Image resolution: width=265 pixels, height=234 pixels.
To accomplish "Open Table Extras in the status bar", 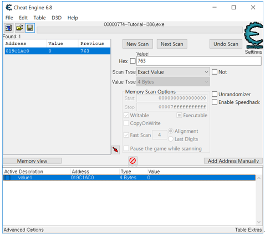I will [x=248, y=230].
